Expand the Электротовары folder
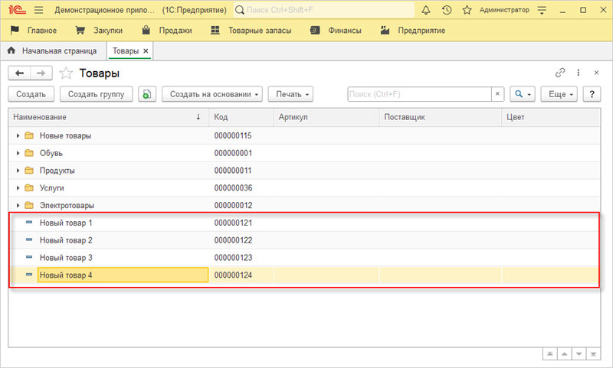 (18, 205)
